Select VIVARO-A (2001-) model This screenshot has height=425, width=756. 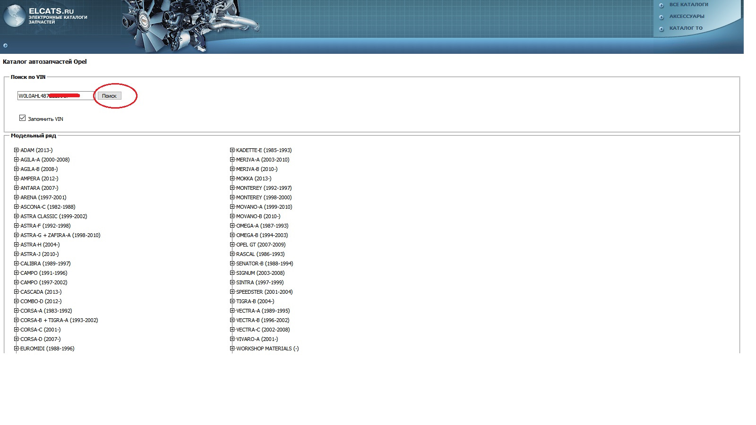(x=257, y=339)
